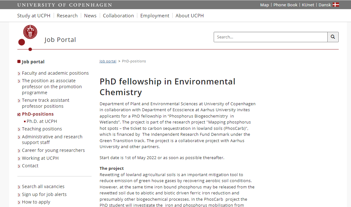This screenshot has width=351, height=207.
Task: Open the Phone Book link
Action: point(285,5)
